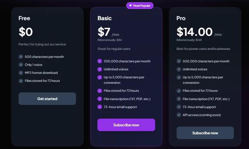Click the Free plan $0 price

pyautogui.click(x=26, y=32)
